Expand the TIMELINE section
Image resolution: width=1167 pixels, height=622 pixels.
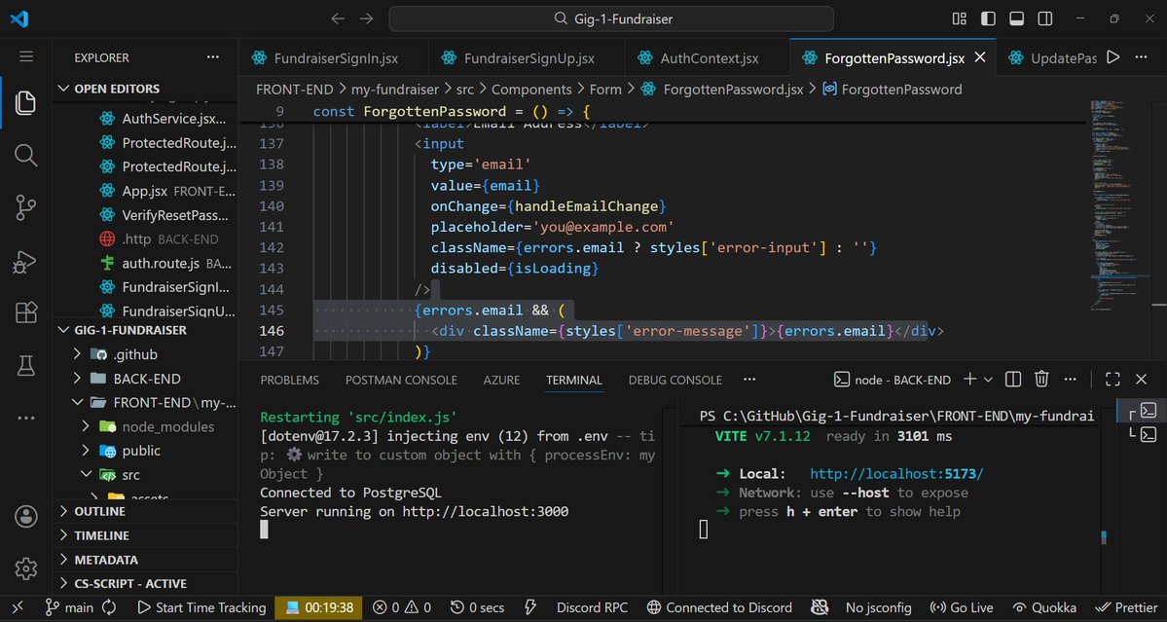pos(146,535)
